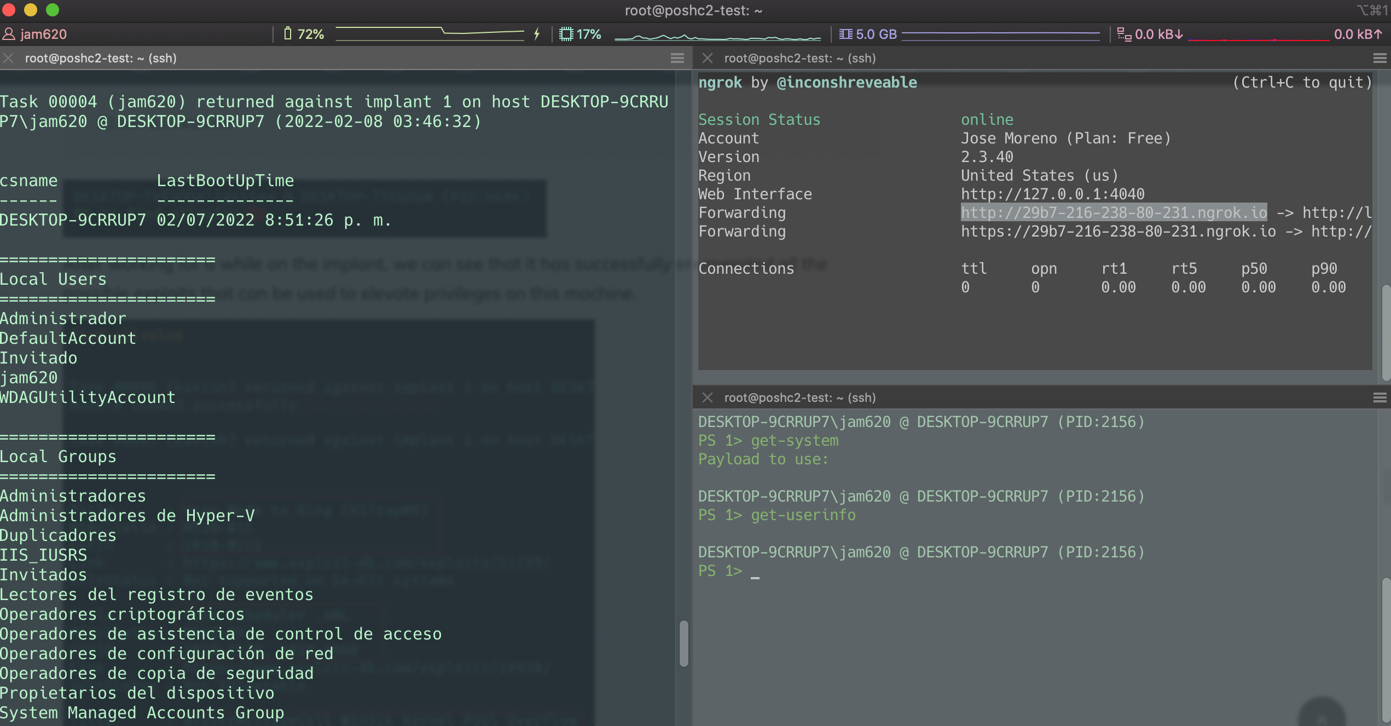Screen dimensions: 1391x726
Task: Click the 0.0 kB upload indicator
Action: coord(1358,34)
